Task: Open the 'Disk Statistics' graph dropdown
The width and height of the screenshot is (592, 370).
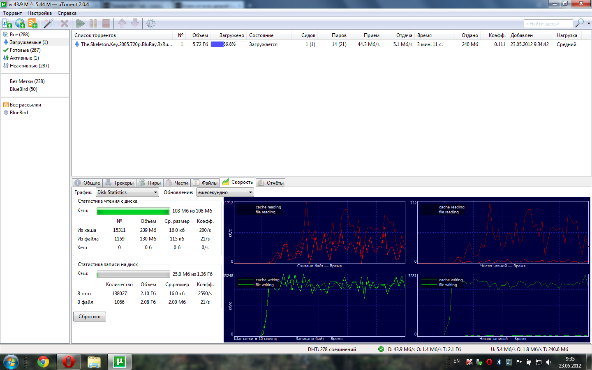Action: pyautogui.click(x=127, y=192)
